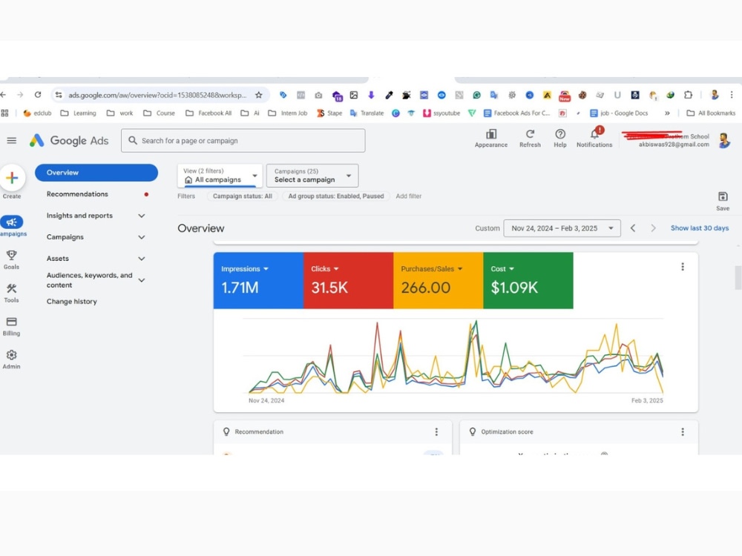The width and height of the screenshot is (742, 556).
Task: Click the account profile avatar
Action: 724,140
